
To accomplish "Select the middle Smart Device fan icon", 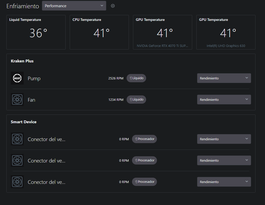I will tap(17, 160).
